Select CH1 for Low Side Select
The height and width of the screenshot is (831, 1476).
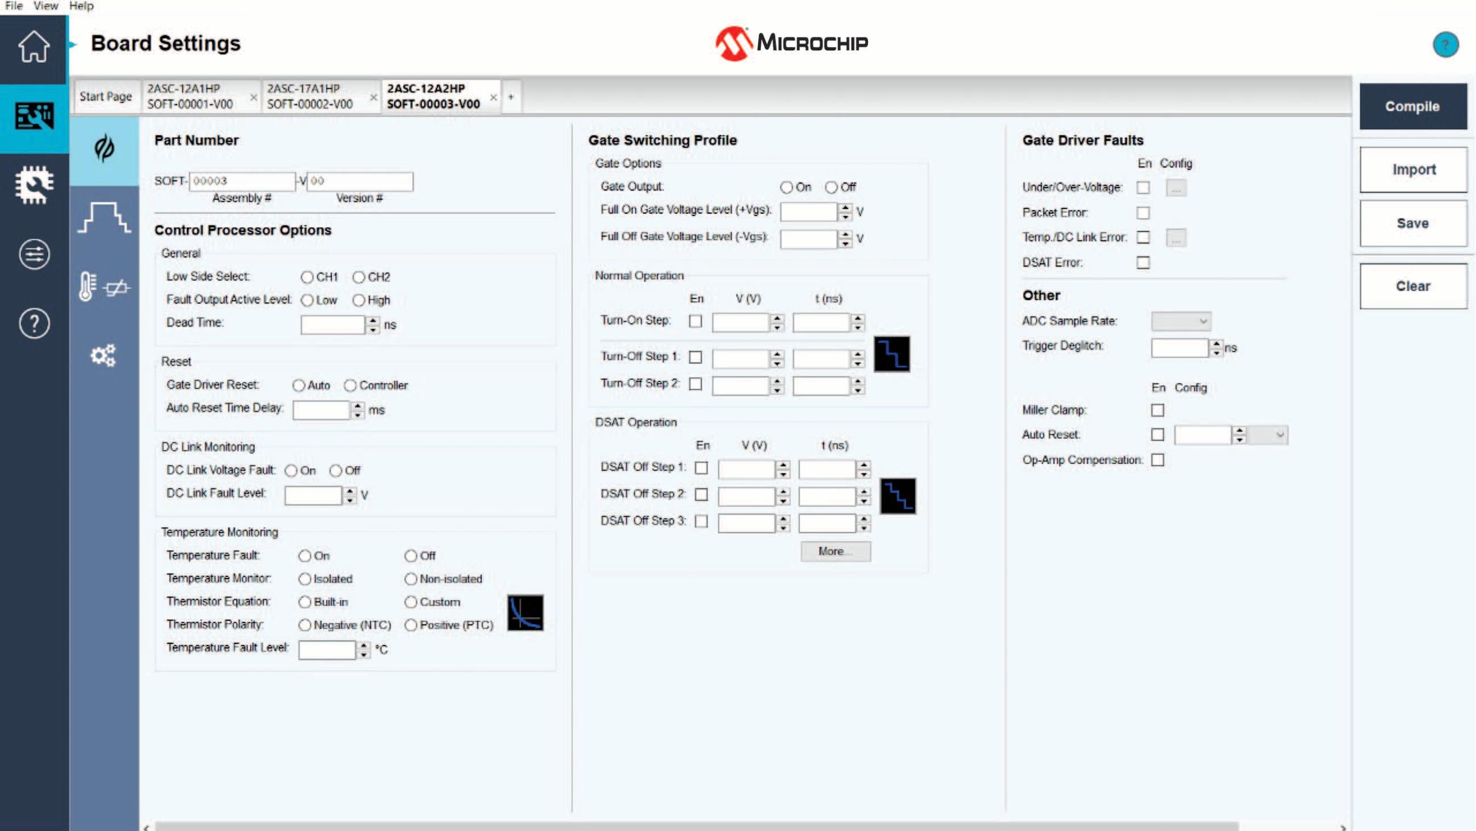pyautogui.click(x=307, y=277)
